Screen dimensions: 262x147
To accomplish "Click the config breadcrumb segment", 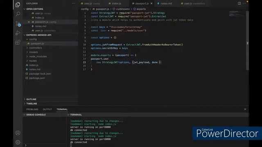I will pos(85,9).
